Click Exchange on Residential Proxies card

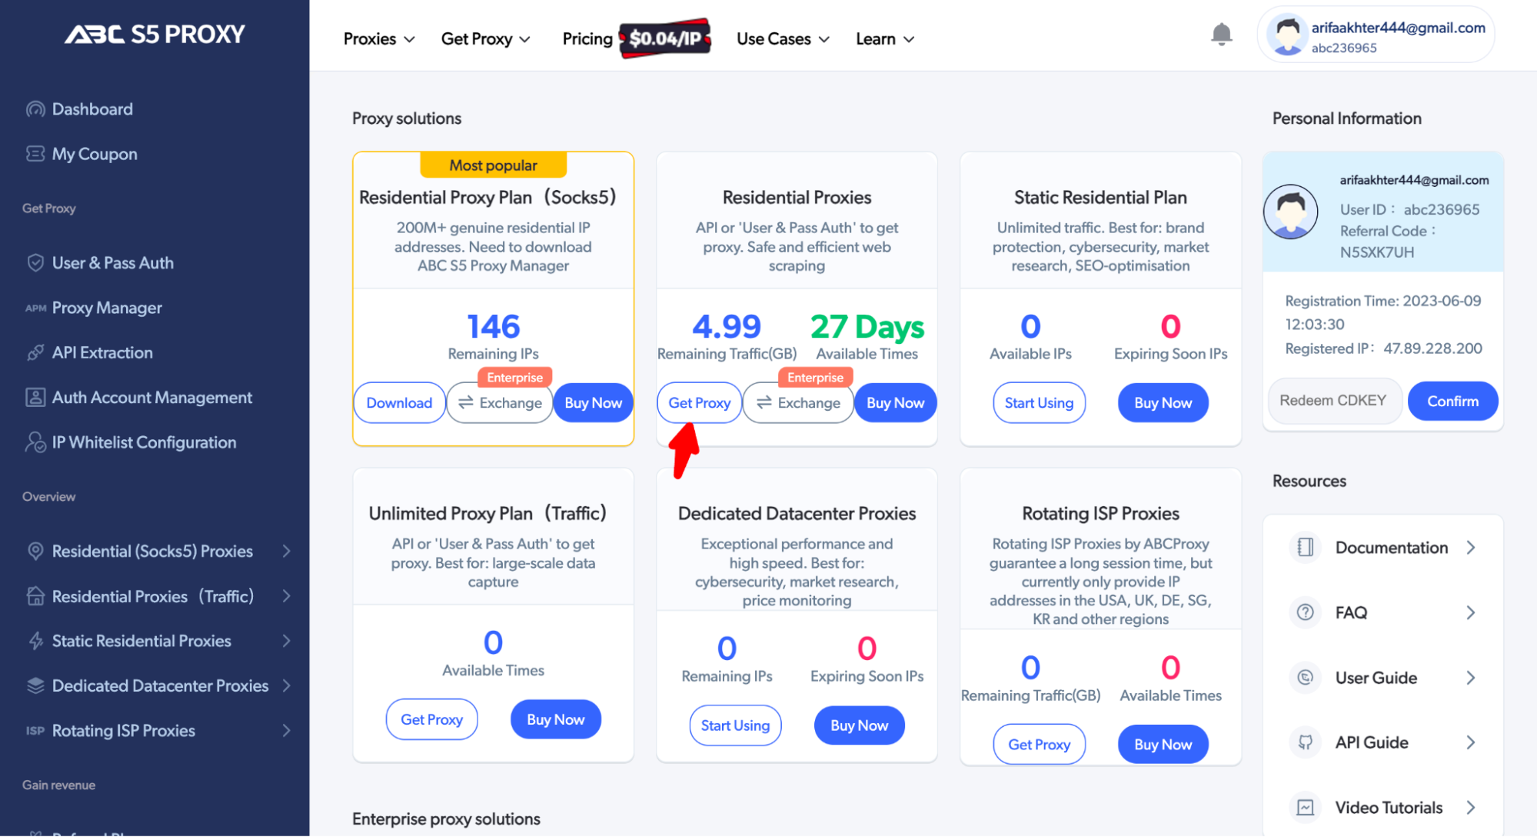798,403
